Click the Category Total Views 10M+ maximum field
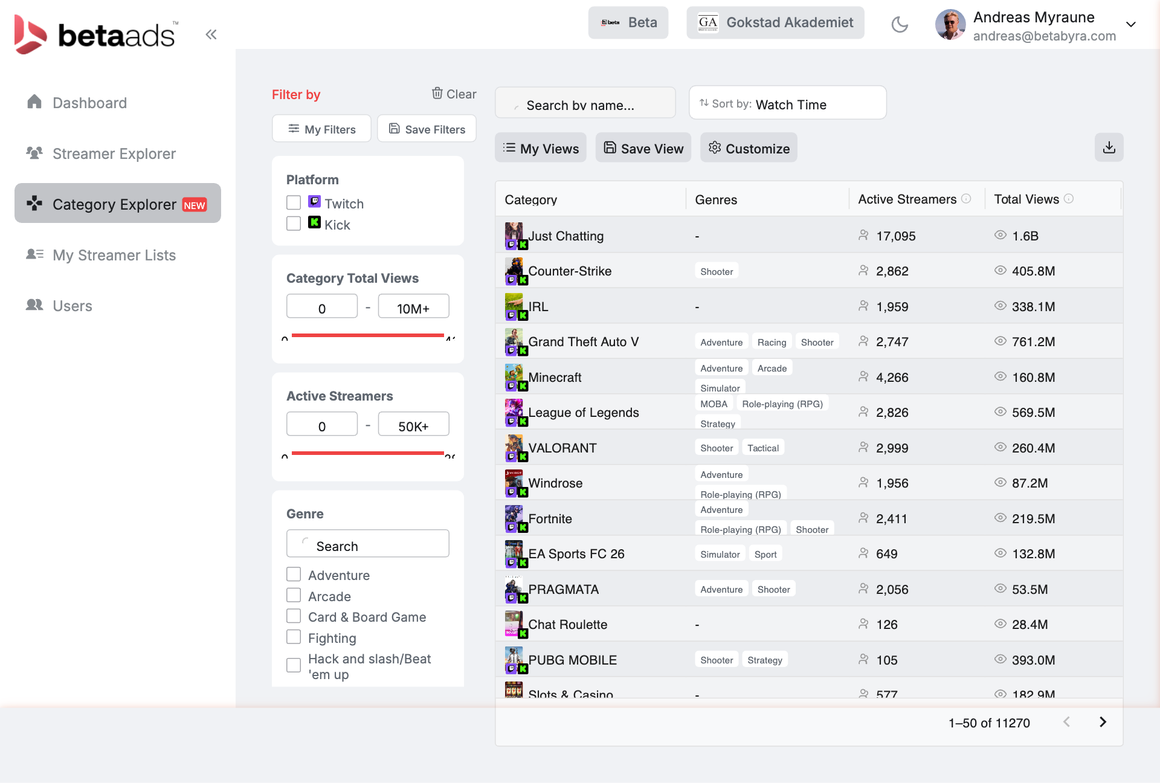 (x=413, y=306)
